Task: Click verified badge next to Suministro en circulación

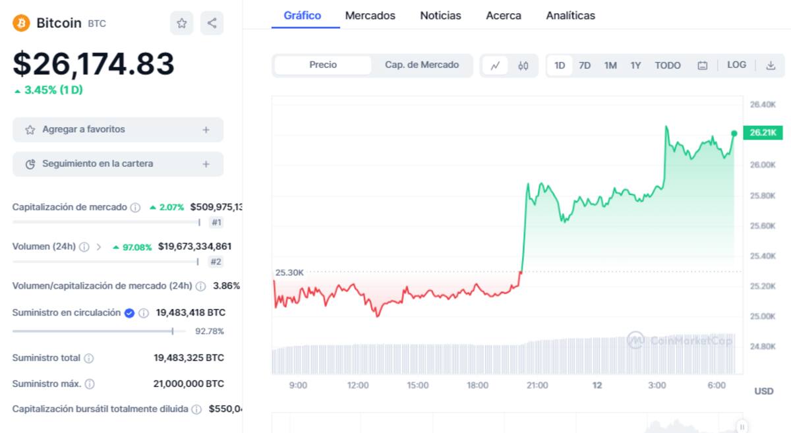Action: [130, 313]
